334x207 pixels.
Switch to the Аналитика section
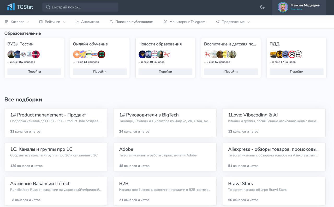pos(90,22)
